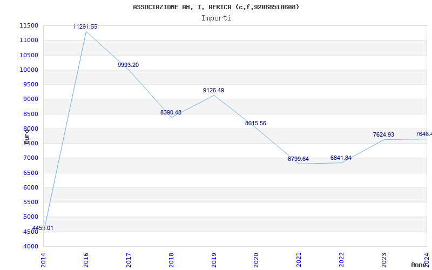Click the 6500 y-axis value
Viewport: 432px width, 270px height.
tap(30, 173)
